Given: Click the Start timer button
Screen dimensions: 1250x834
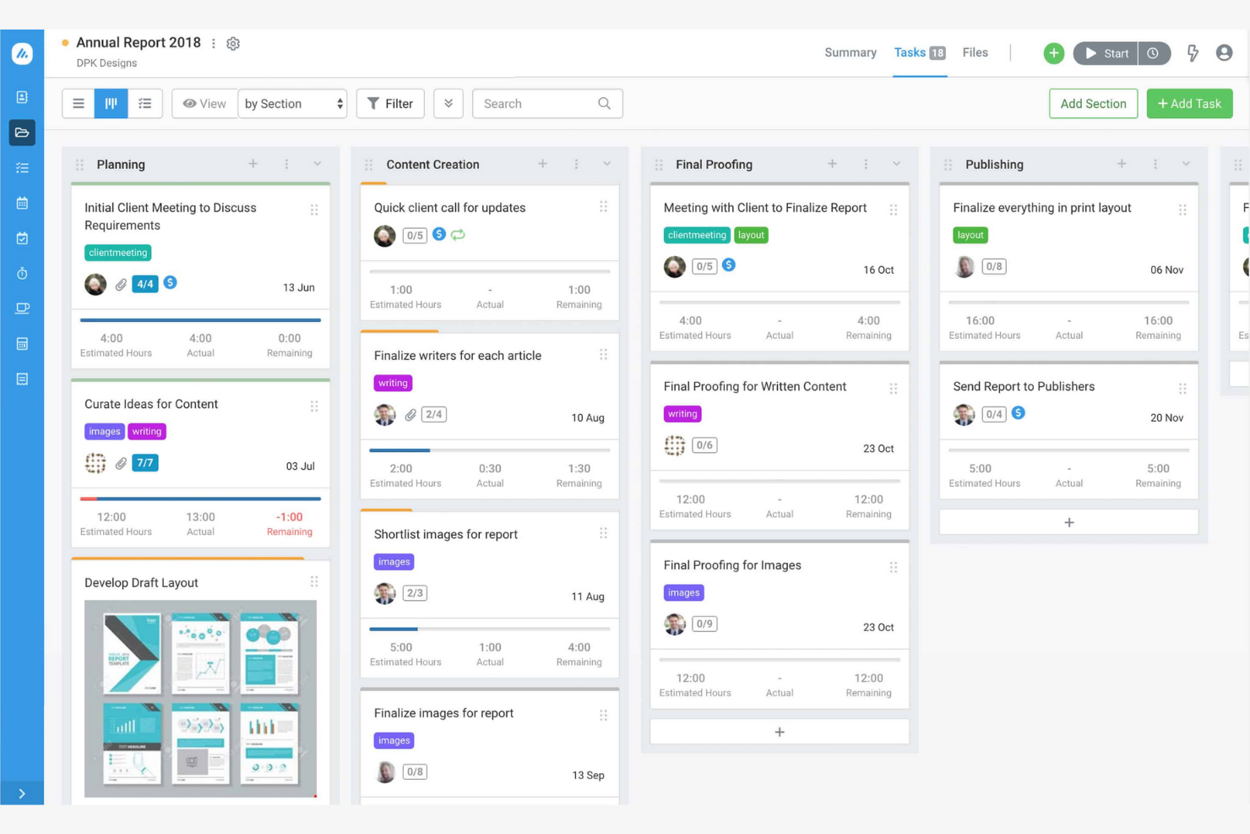Looking at the screenshot, I should (1105, 52).
